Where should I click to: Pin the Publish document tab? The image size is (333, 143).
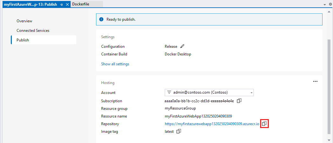[62, 4]
